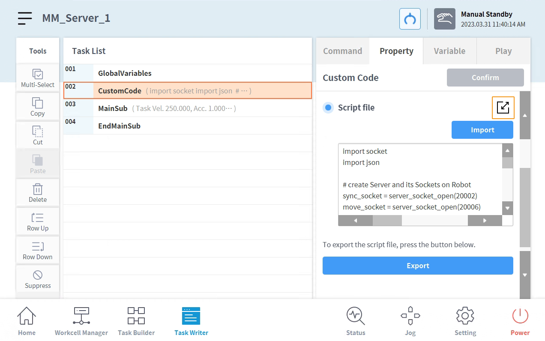This screenshot has height=341, width=545.
Task: Expand script editor with pop-out icon
Action: point(503,108)
